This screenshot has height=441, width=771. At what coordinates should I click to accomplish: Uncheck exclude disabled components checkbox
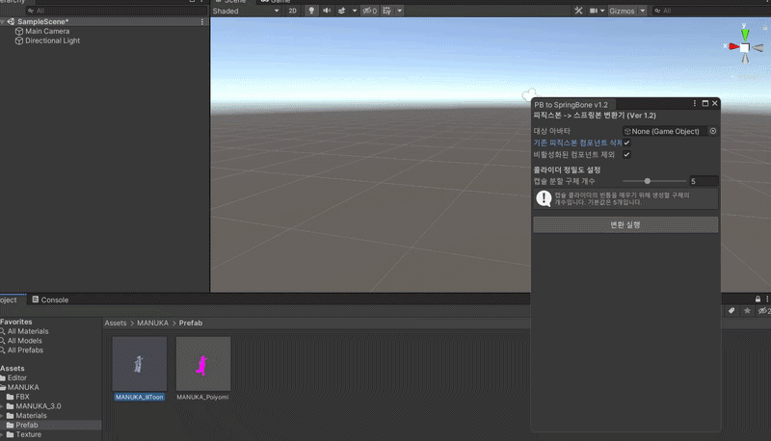pyautogui.click(x=626, y=155)
